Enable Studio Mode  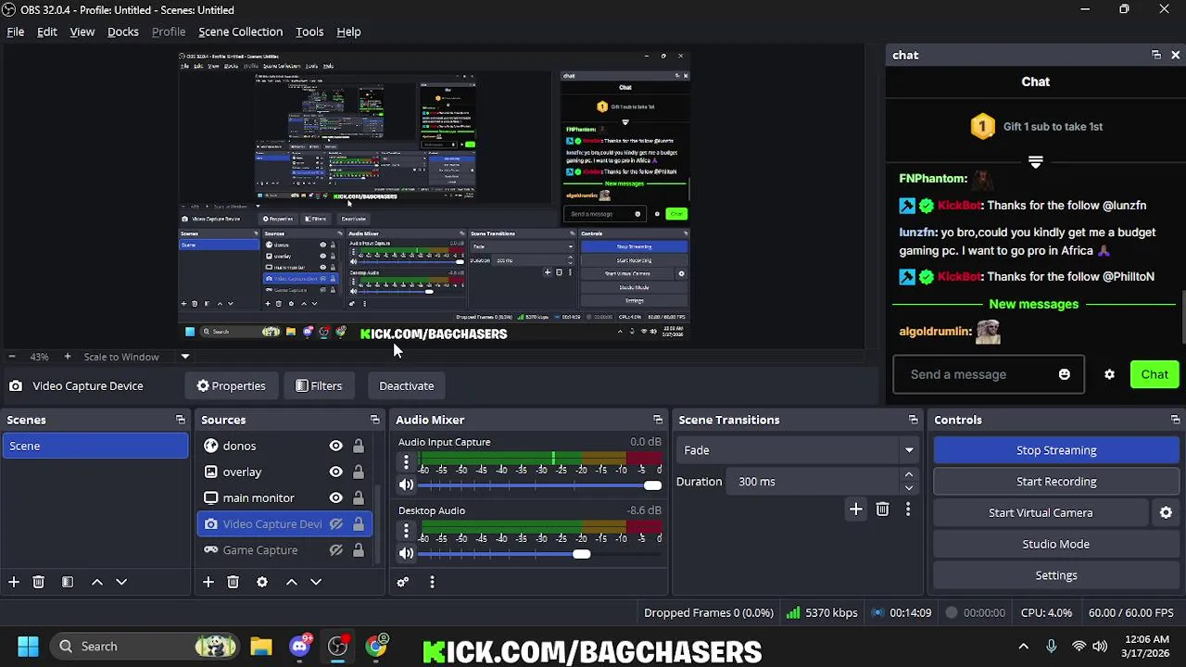1056,544
